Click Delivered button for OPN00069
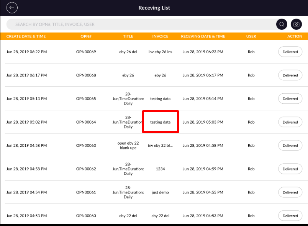The image size is (308, 226). coord(290,52)
